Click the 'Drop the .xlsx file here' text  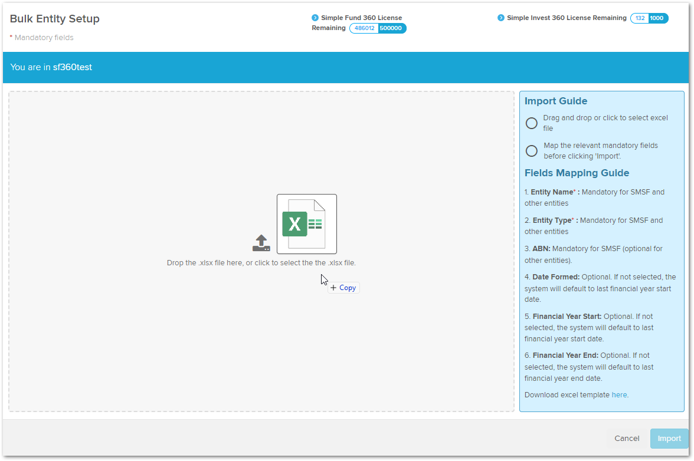coord(261,263)
